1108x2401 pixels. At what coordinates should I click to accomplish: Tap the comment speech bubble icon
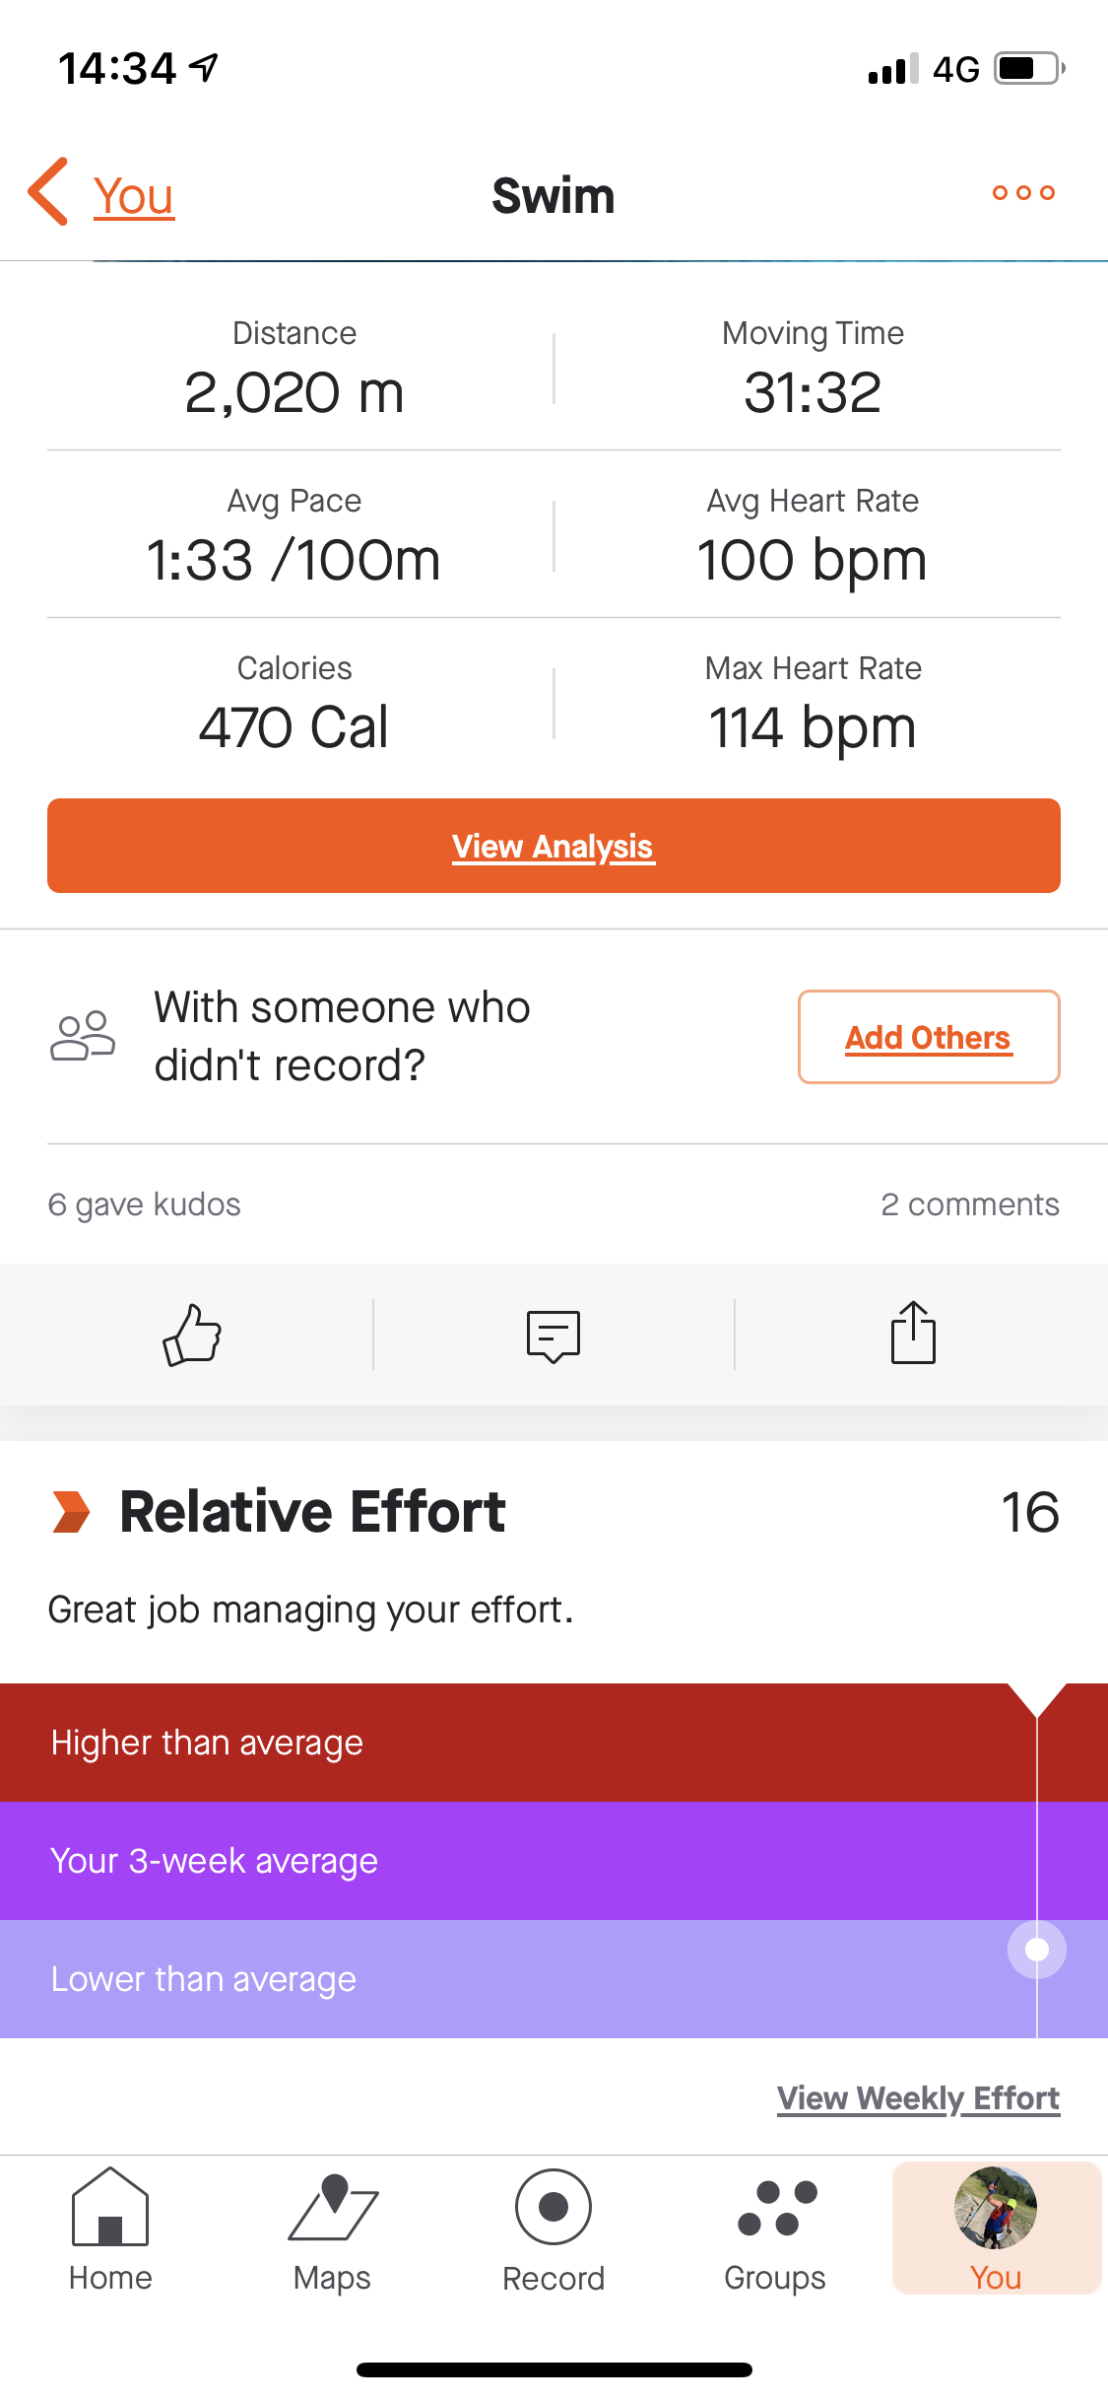(x=554, y=1336)
